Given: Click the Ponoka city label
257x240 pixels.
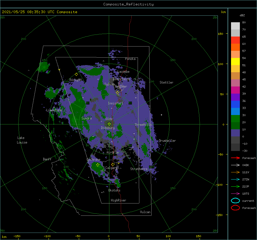Looking at the screenshot, I should point(130,59).
